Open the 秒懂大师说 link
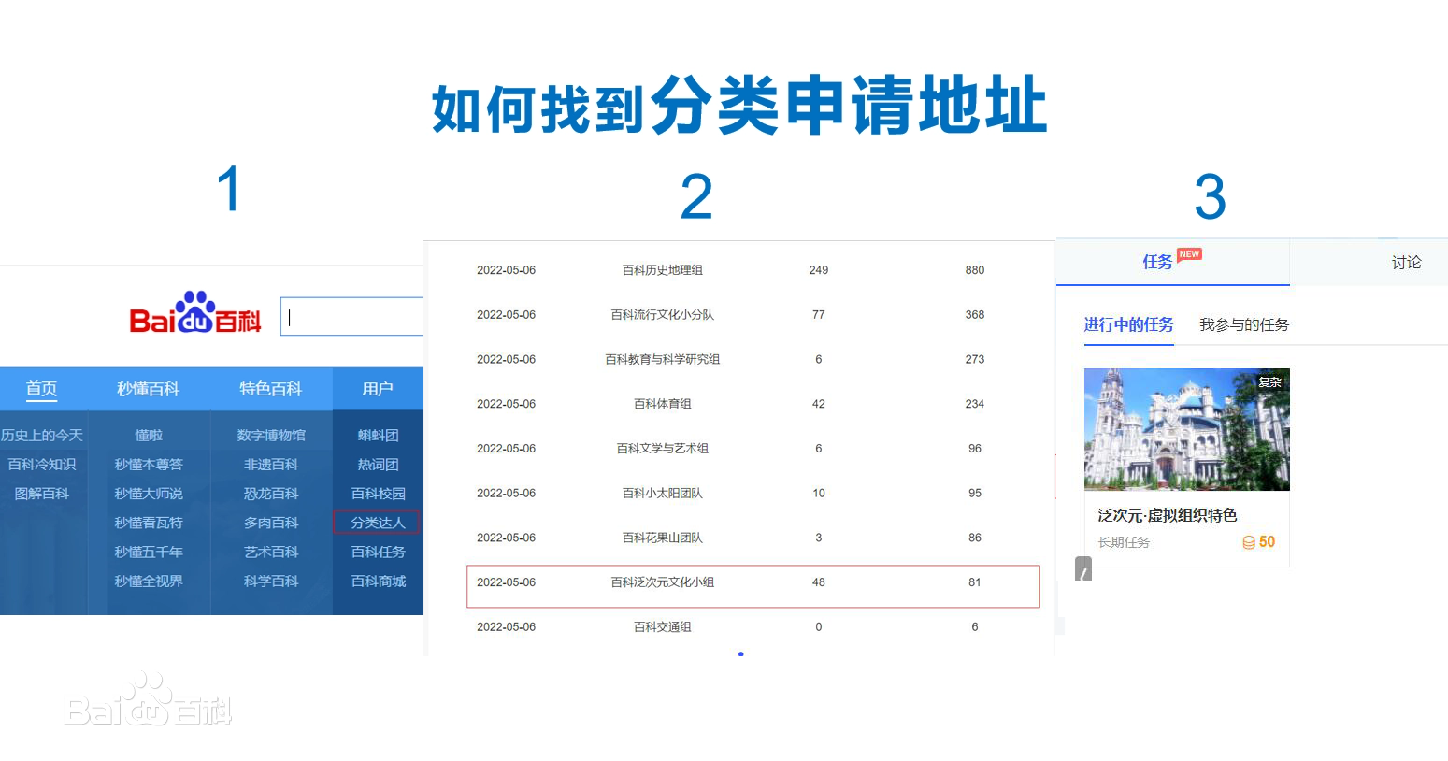 click(149, 494)
